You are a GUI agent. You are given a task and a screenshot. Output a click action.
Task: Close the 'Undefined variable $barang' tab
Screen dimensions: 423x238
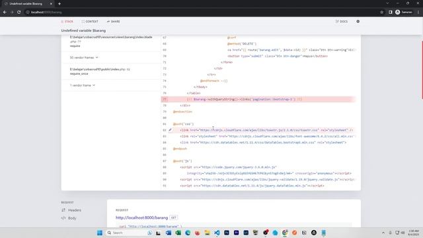point(51,4)
